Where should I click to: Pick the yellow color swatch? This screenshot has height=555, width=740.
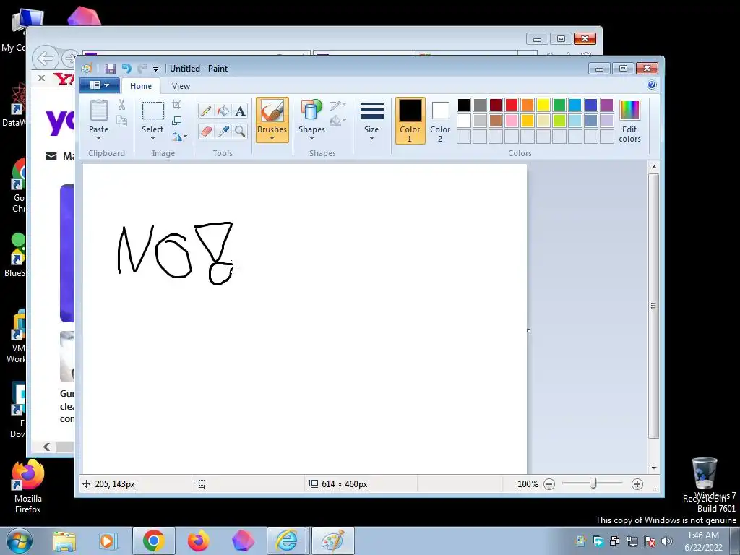(543, 105)
